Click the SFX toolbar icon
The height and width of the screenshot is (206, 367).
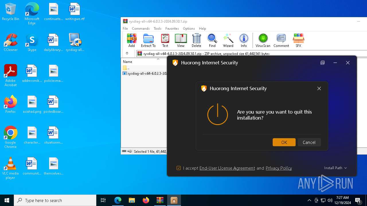(x=298, y=40)
